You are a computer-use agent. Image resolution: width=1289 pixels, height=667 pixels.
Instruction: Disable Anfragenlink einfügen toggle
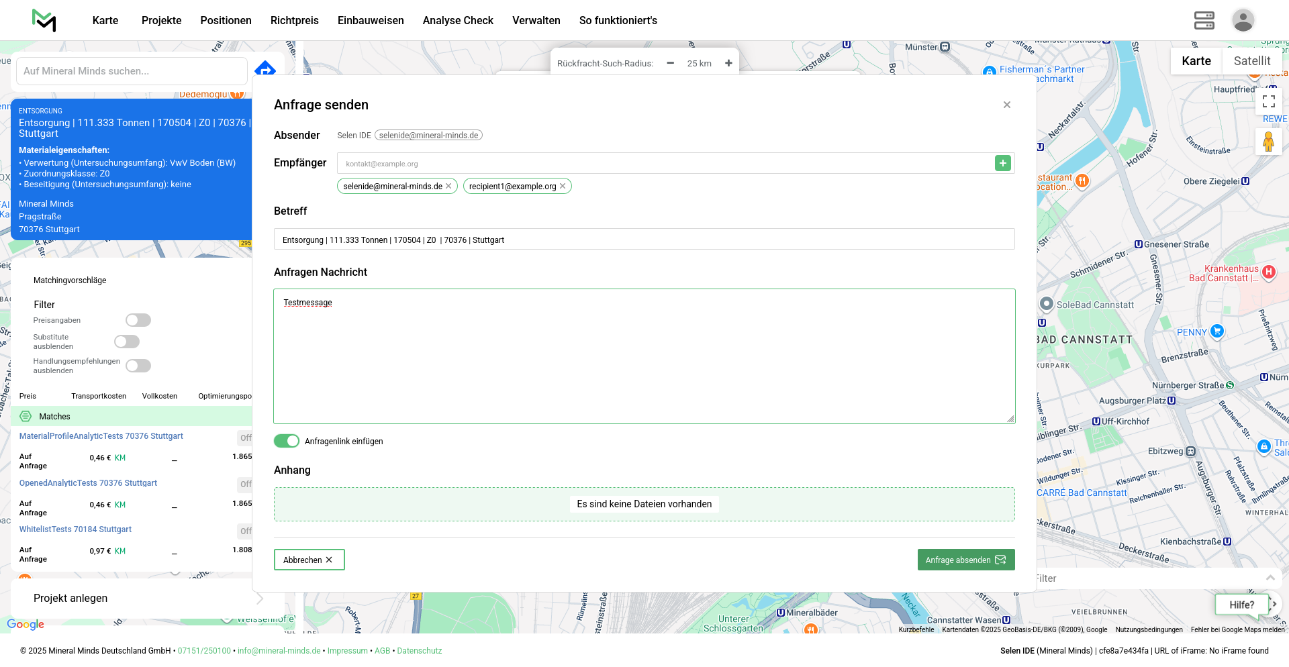pyautogui.click(x=287, y=441)
